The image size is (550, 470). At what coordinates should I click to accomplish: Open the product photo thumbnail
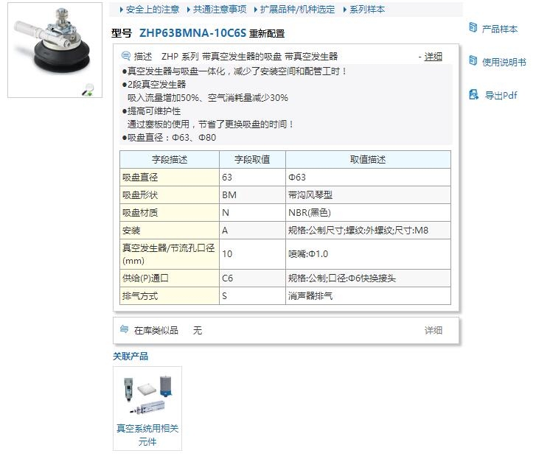tap(55, 50)
